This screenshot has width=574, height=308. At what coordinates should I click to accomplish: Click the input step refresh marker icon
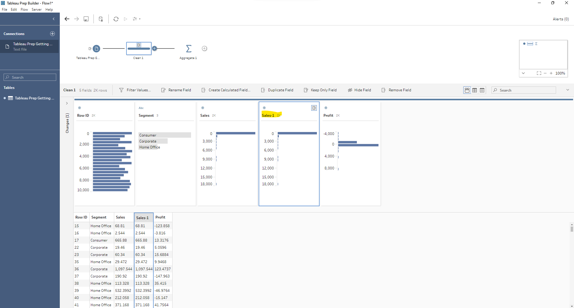click(x=90, y=48)
